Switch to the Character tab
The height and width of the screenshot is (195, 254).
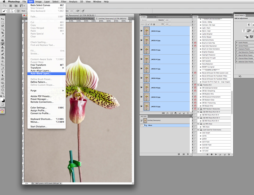pyautogui.click(x=152, y=17)
